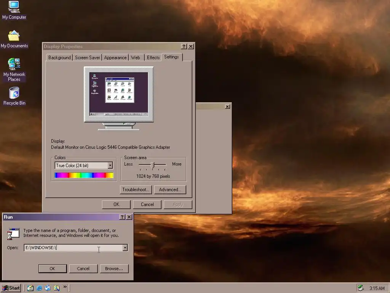Click the greyed Apply button in Display Properties
The height and width of the screenshot is (293, 390).
178,204
